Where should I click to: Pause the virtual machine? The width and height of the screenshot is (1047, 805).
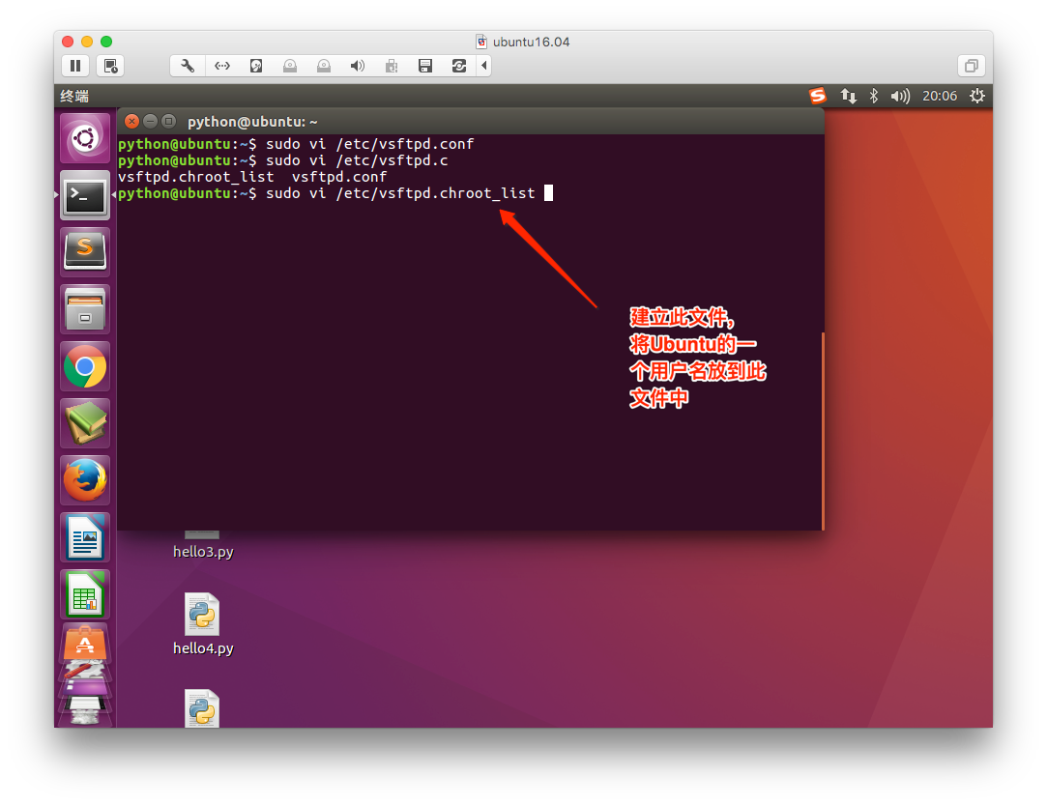point(75,66)
